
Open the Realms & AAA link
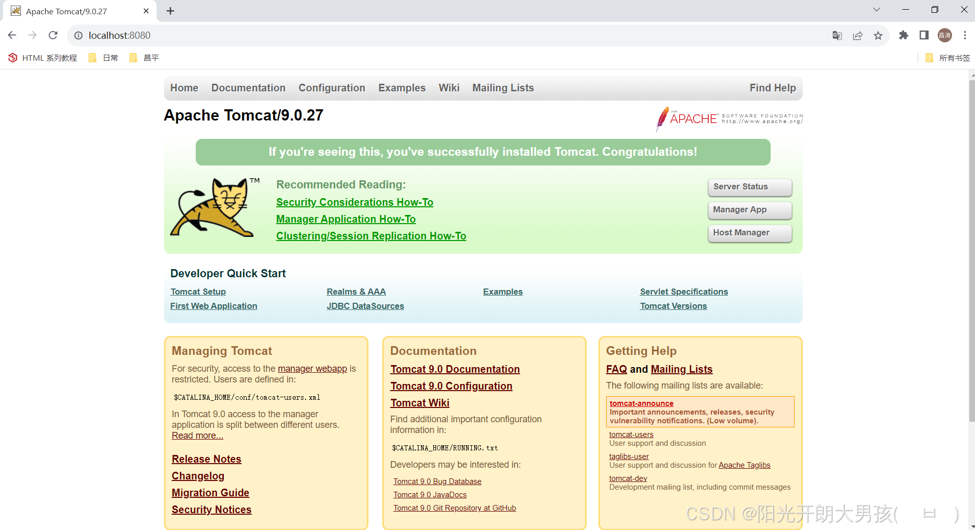[x=356, y=292]
